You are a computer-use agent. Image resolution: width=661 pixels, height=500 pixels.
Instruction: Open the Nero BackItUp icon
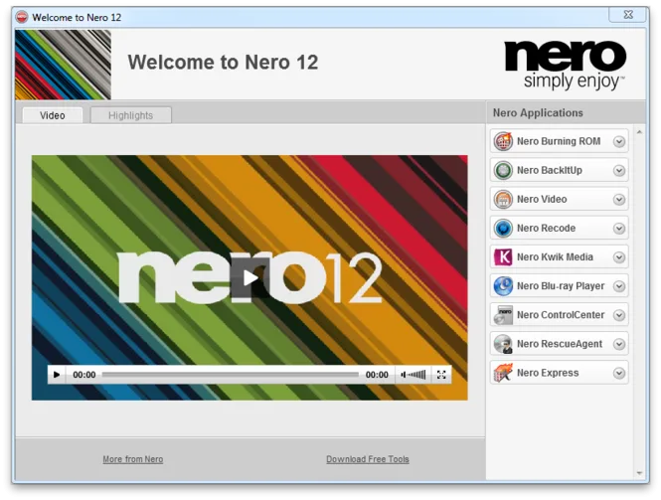503,170
